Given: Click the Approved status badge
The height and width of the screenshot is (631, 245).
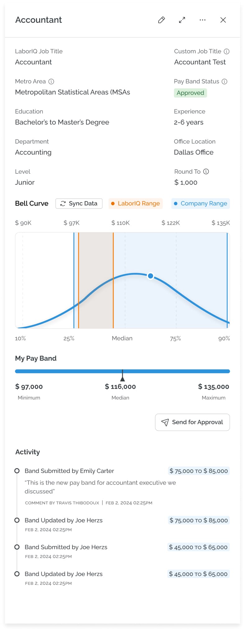Looking at the screenshot, I should (x=190, y=93).
